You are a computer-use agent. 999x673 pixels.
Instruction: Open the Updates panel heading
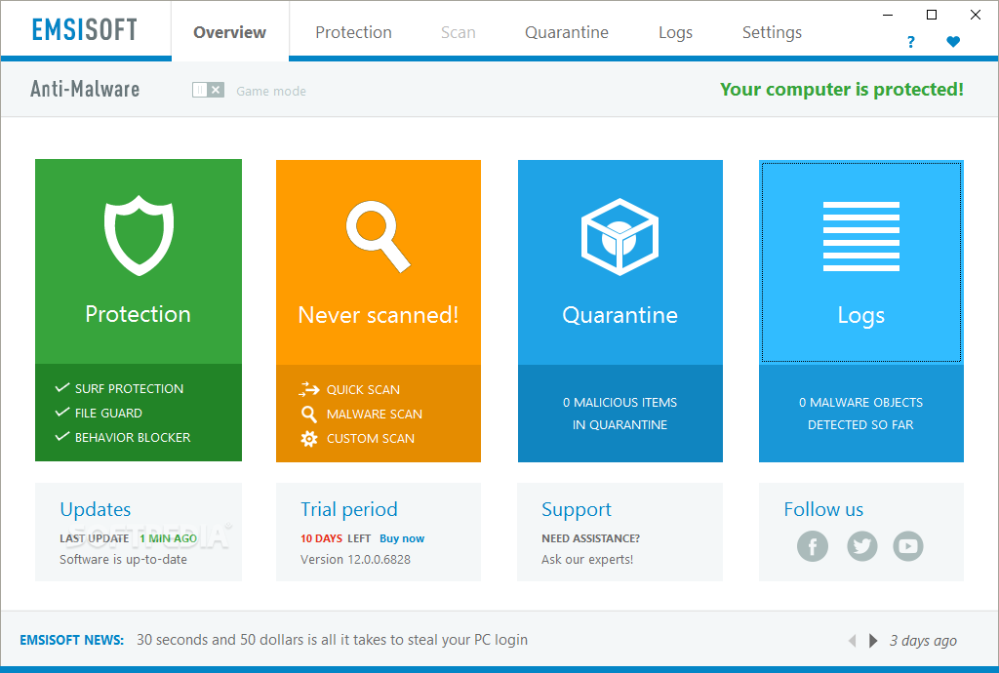96,509
